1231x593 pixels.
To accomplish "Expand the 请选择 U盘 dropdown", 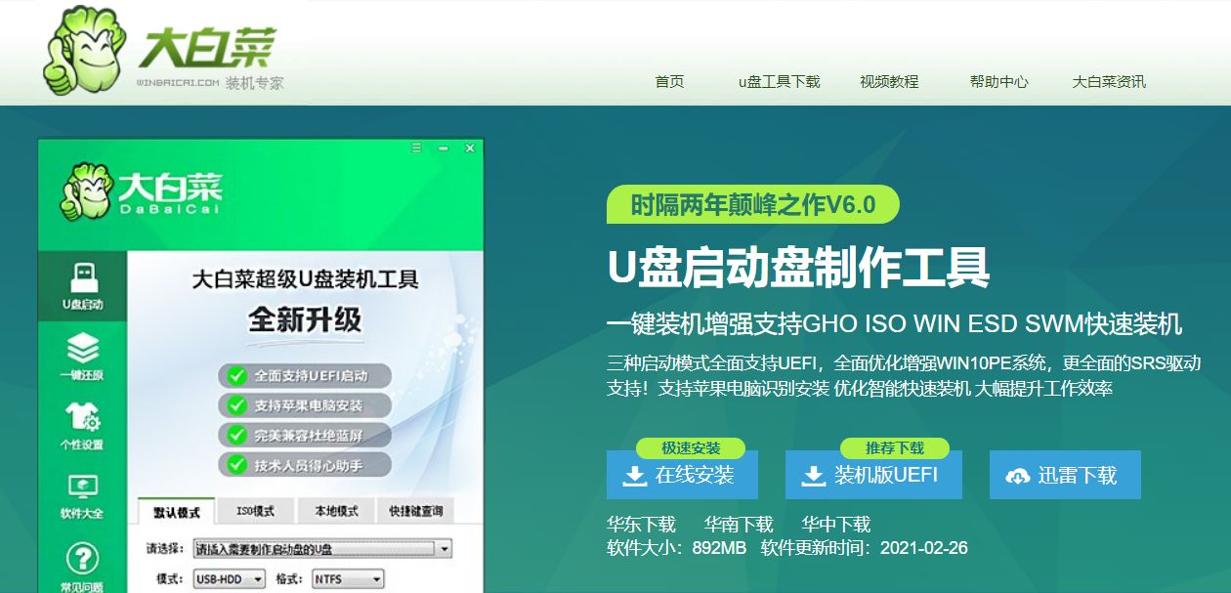I will 321,549.
